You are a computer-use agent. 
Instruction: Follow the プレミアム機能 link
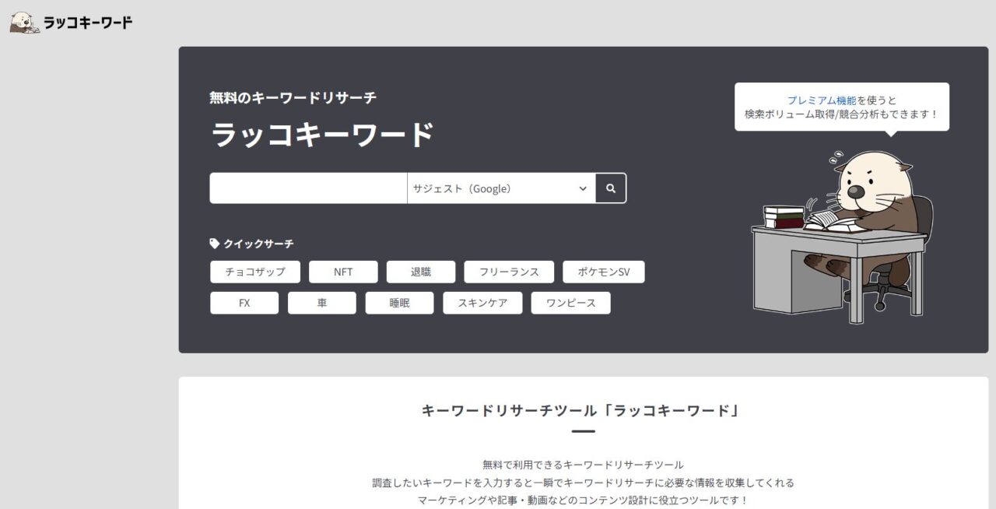click(822, 100)
